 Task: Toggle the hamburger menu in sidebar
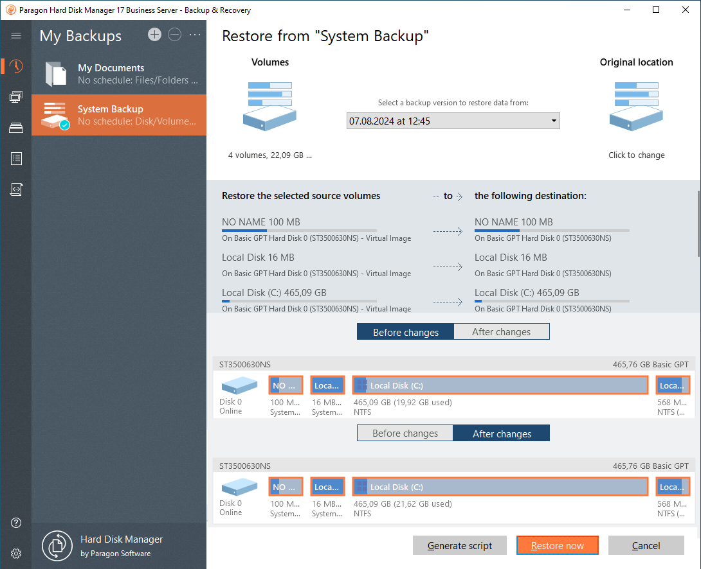tap(15, 35)
